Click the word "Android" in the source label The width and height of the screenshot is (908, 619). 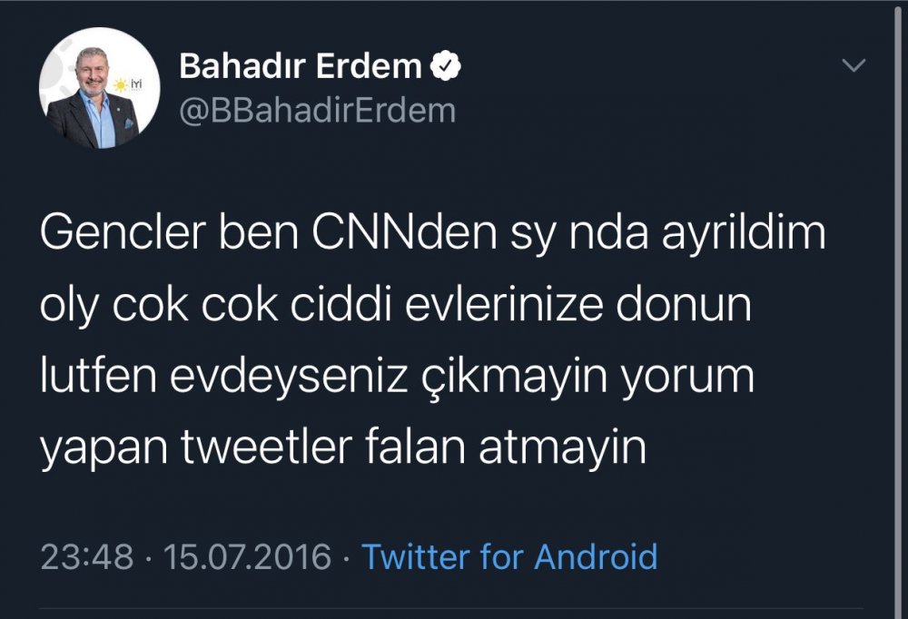[x=596, y=555]
